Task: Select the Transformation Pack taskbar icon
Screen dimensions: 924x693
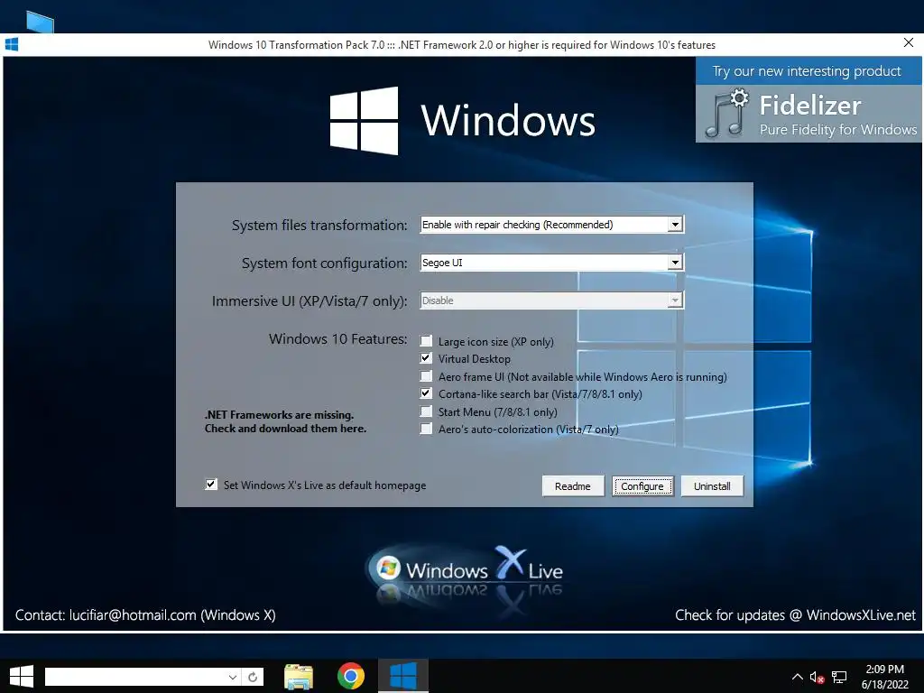Action: pos(403,675)
